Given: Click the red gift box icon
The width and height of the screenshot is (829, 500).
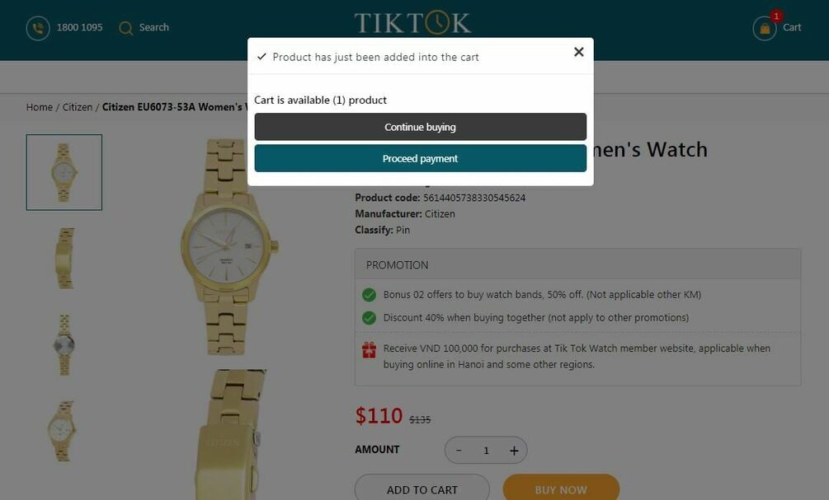Looking at the screenshot, I should click(x=369, y=349).
